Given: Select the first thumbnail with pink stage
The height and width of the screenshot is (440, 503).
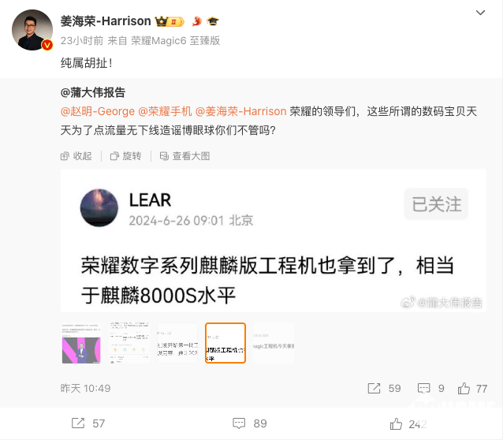Looking at the screenshot, I should point(81,343).
